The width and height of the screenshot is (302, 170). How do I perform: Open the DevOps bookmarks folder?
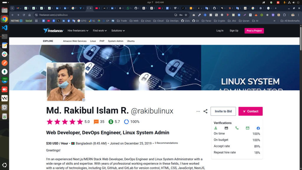point(172,21)
